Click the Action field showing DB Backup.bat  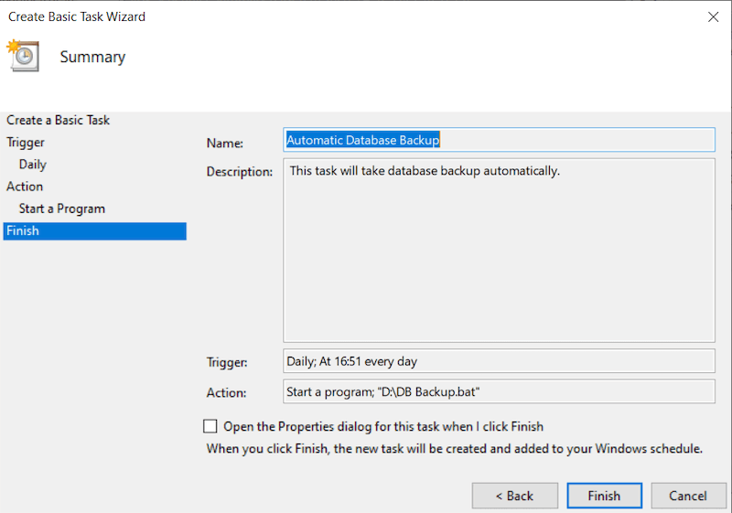click(499, 392)
